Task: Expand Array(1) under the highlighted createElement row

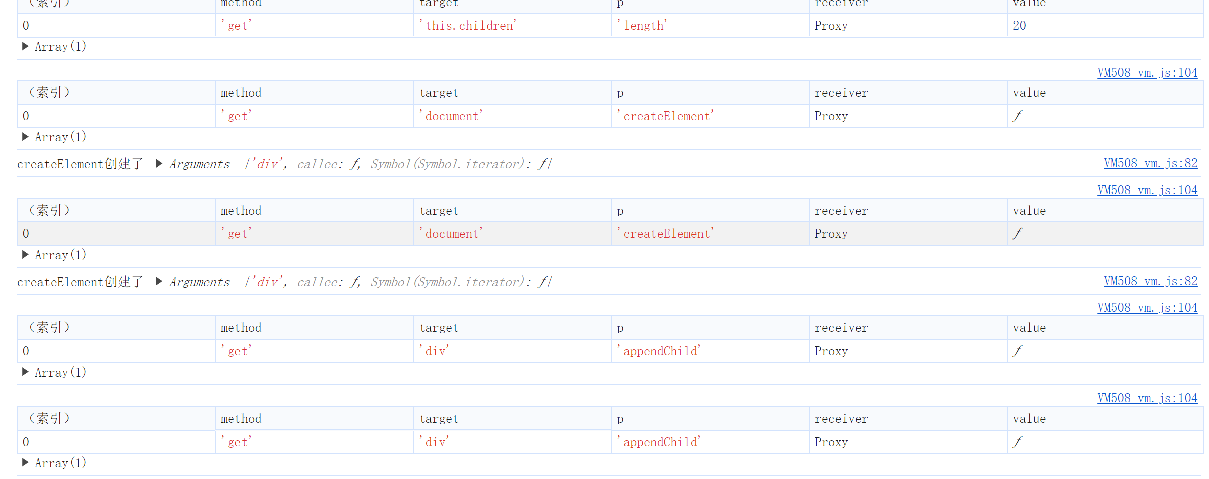Action: tap(25, 255)
